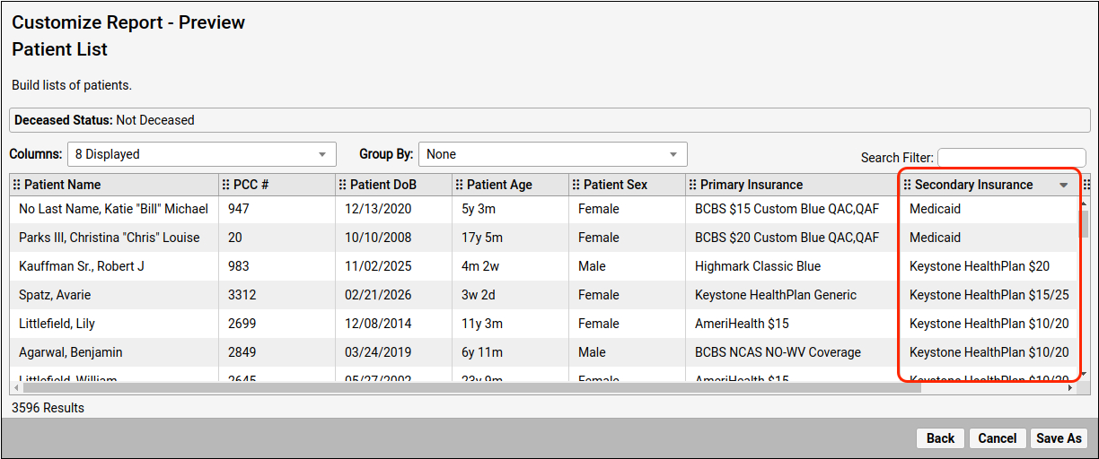The image size is (1099, 459).
Task: Click inside the Search Filter field
Action: point(1011,158)
